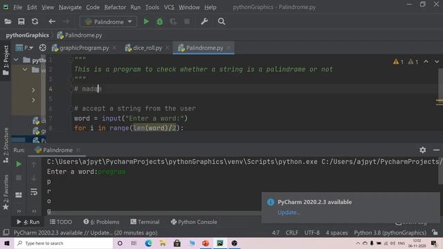The width and height of the screenshot is (443, 249).
Task: Toggle the Project side tool window button
Action: 6,60
